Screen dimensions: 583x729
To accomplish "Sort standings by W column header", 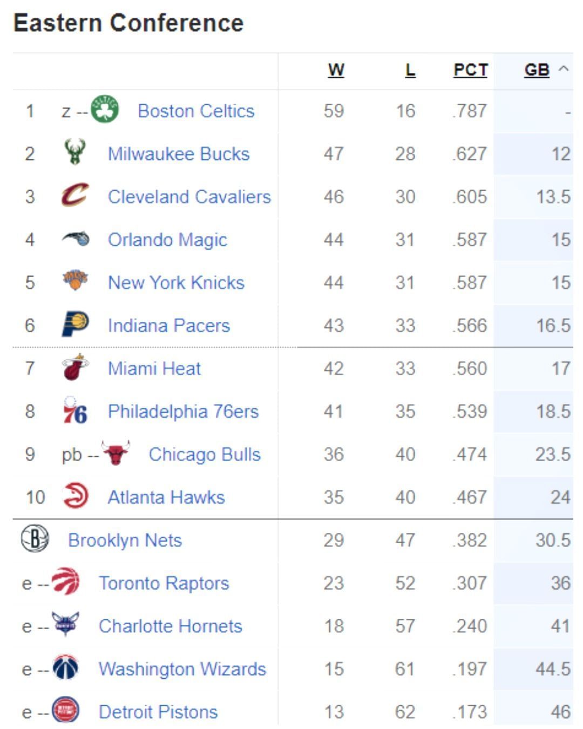I will pos(336,70).
